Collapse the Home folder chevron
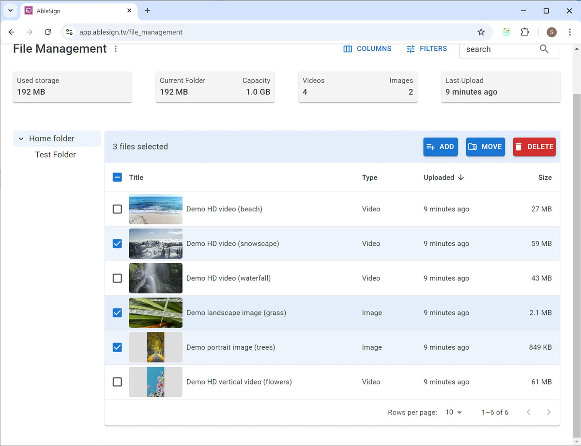The width and height of the screenshot is (581, 446). 20,138
